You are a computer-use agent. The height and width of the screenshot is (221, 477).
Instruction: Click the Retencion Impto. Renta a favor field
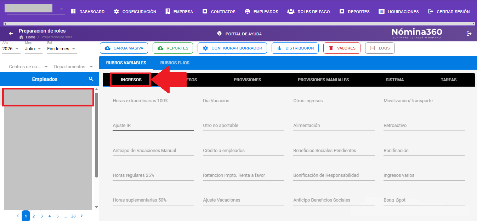point(244,175)
